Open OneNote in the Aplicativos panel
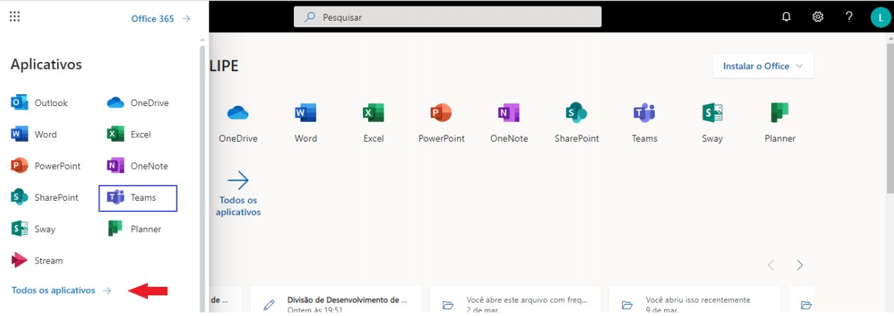 137,166
